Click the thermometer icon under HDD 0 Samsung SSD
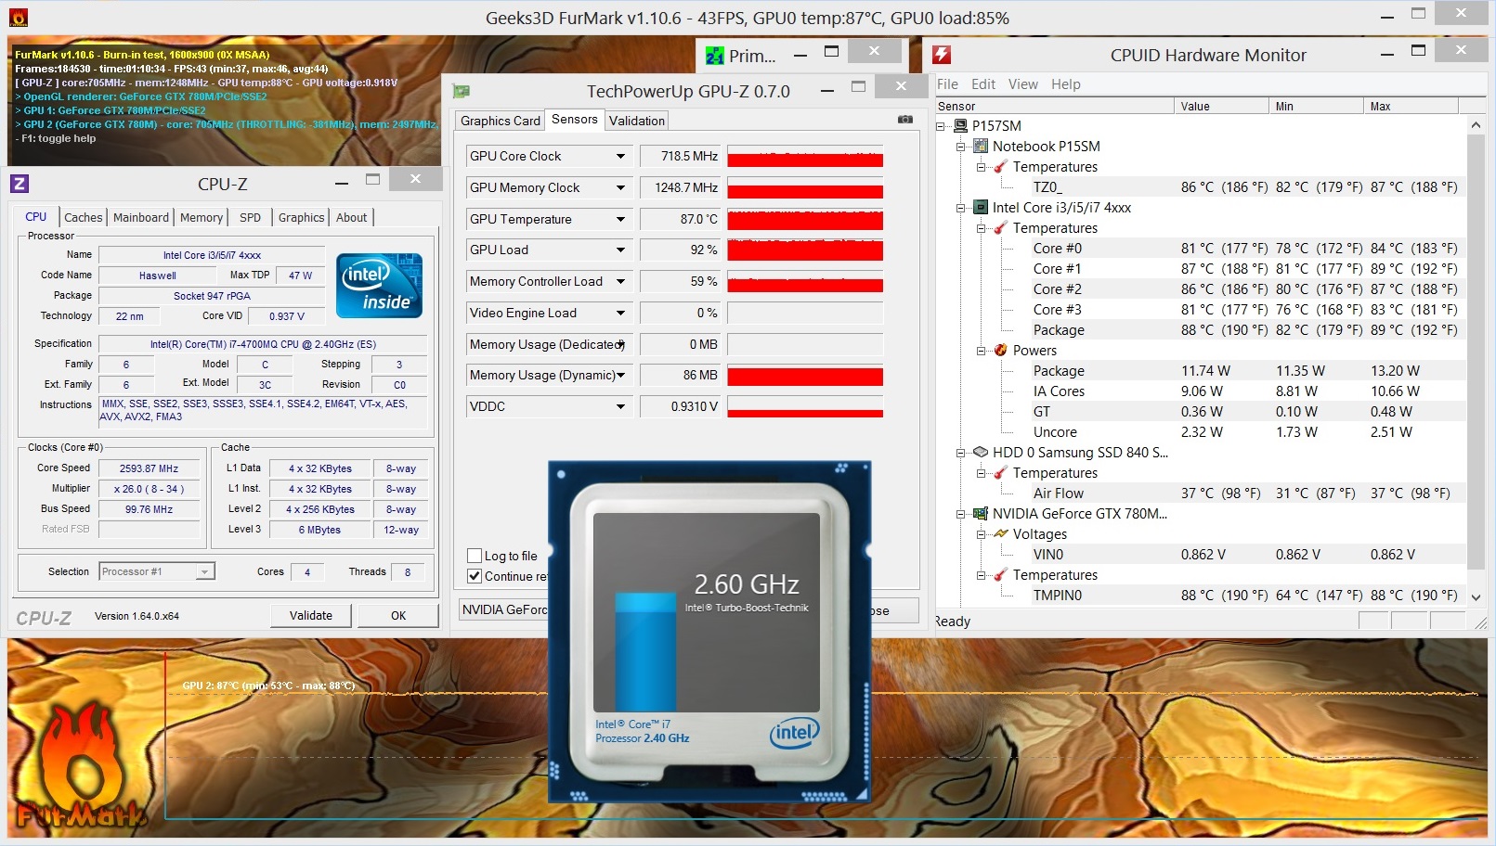Screen dimensions: 1496x846 [x=1000, y=473]
